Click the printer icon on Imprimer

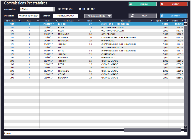(x=132, y=4)
